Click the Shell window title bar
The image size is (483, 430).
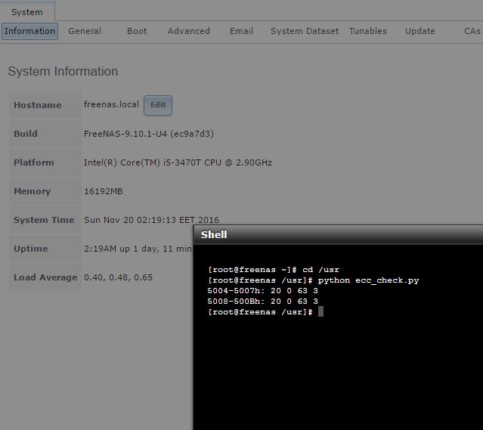click(338, 235)
